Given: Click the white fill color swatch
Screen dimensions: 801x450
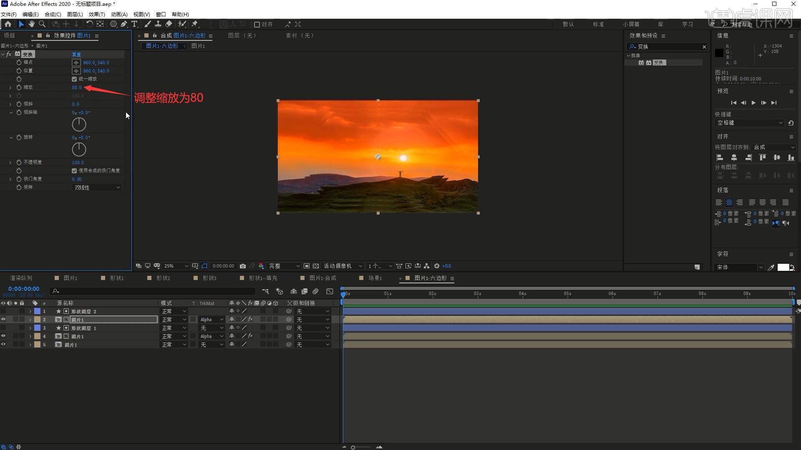Looking at the screenshot, I should [783, 267].
